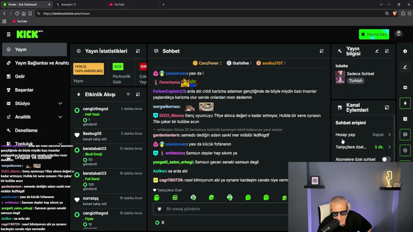Expand the Sohbet panel to fullscreen
Viewport: 413px width, 232px height.
click(321, 51)
